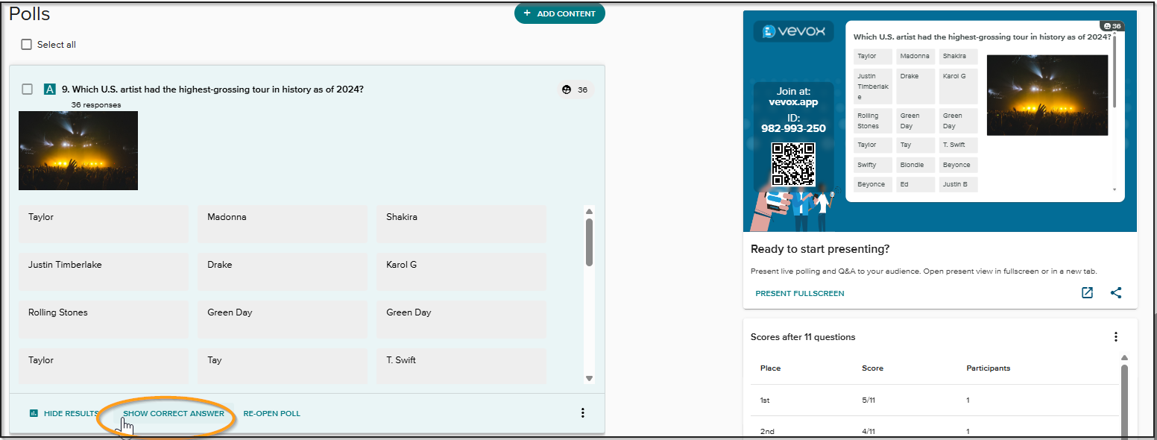Click the Participants column header
1157x440 pixels.
tap(989, 368)
